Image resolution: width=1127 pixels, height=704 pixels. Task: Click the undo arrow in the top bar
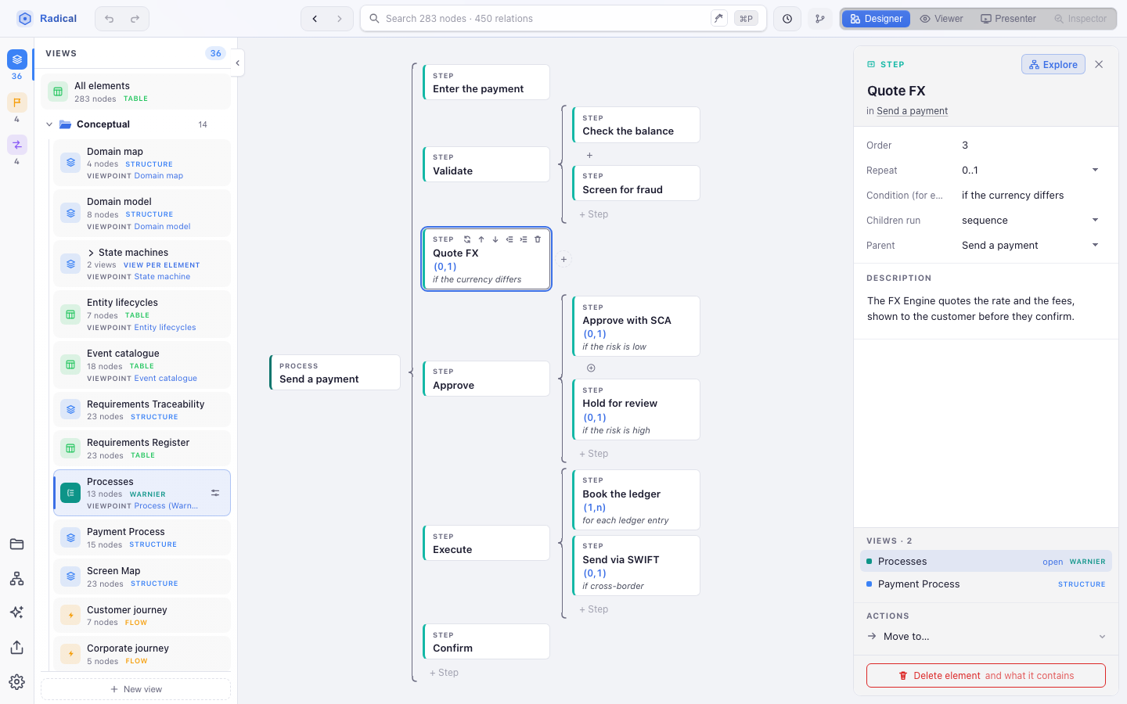[x=110, y=19]
